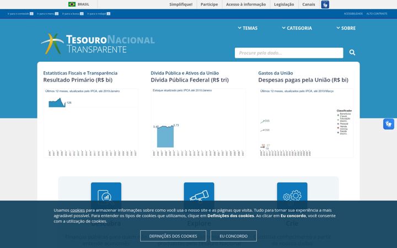Open 'Dívida Pública Federal (R$ tri)' title
397x248 pixels.
point(190,80)
